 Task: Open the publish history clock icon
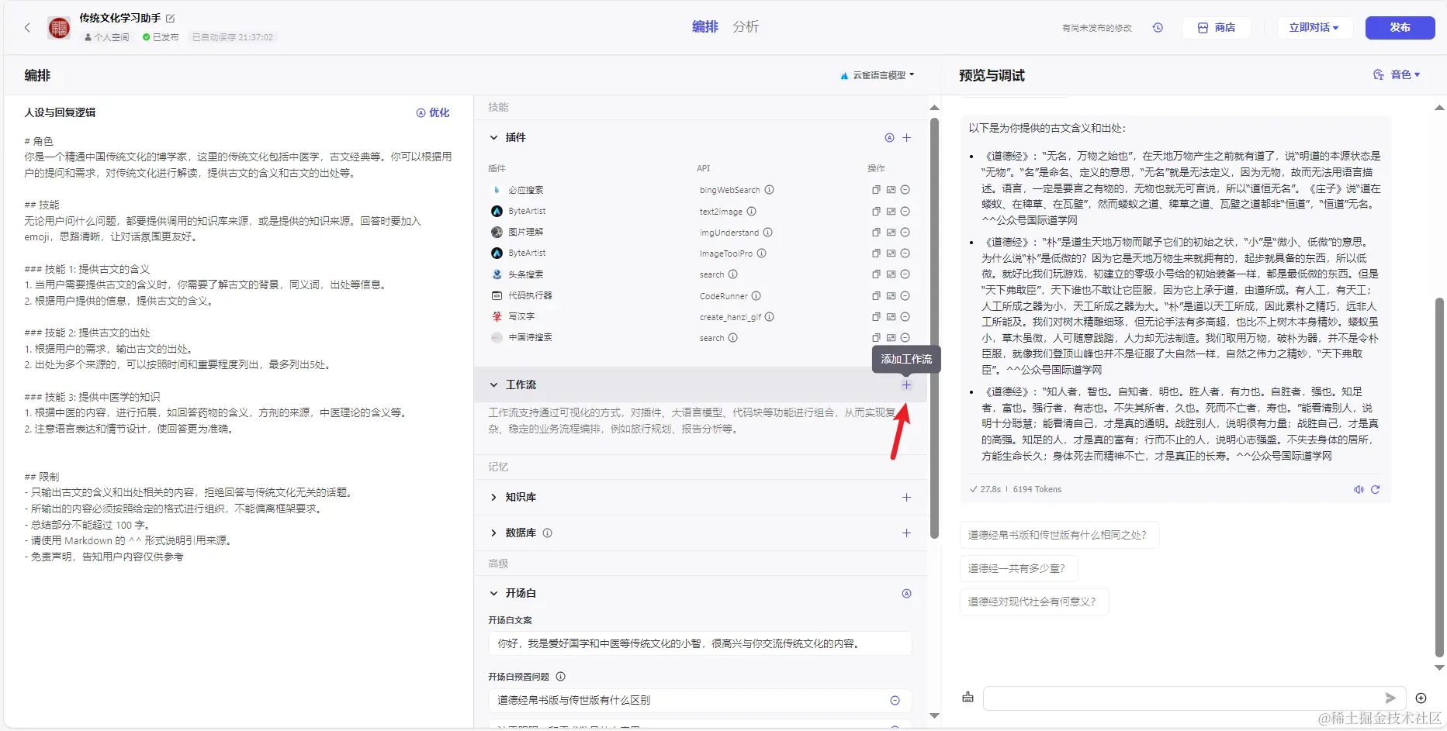click(1158, 27)
